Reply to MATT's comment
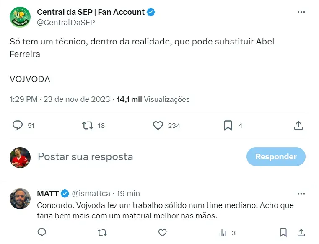Image resolution: width=319 pixels, height=244 pixels. click(x=41, y=232)
